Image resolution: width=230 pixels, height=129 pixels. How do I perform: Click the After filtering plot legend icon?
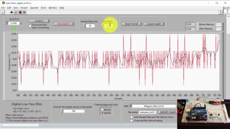[218, 29]
